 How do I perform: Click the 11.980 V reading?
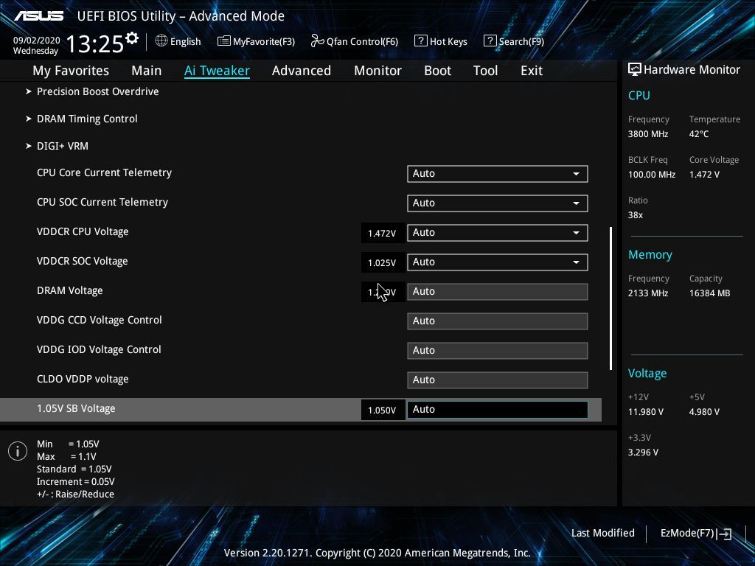(646, 411)
